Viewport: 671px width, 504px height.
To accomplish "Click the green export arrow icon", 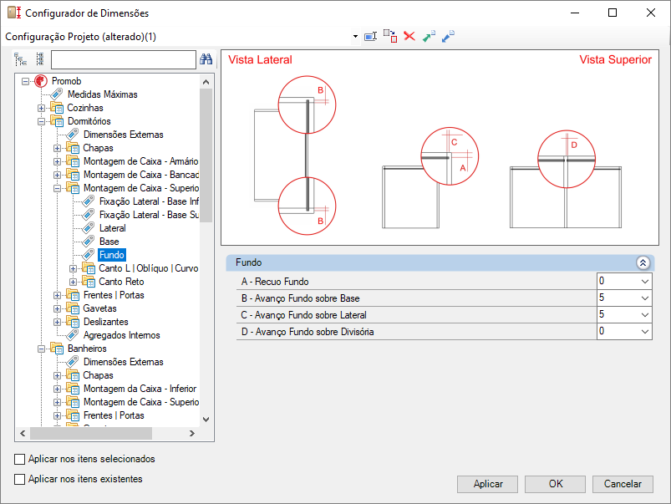I will [x=429, y=37].
